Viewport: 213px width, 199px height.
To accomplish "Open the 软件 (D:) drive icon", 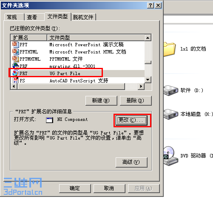I will (x=170, y=90).
